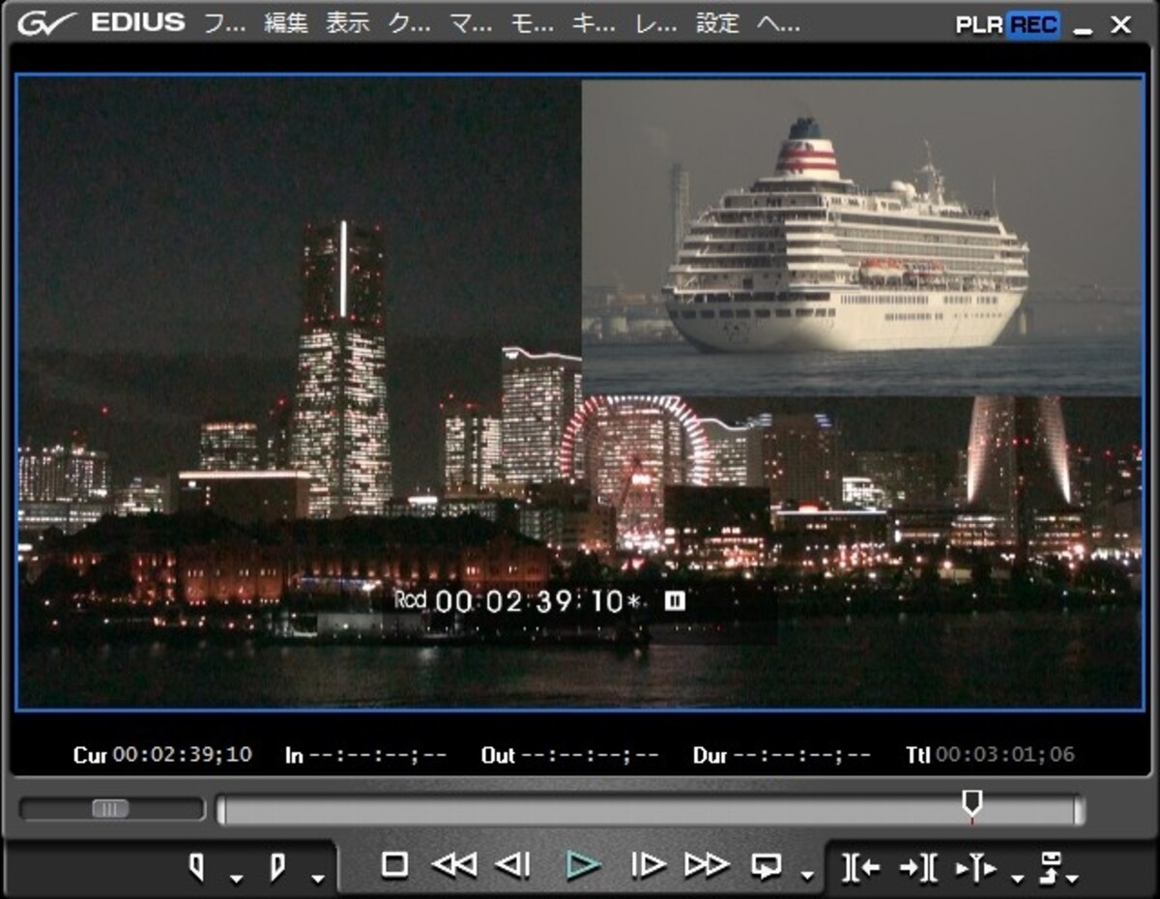This screenshot has height=899, width=1160.
Task: Click the position slider playhead marker
Action: click(x=972, y=802)
